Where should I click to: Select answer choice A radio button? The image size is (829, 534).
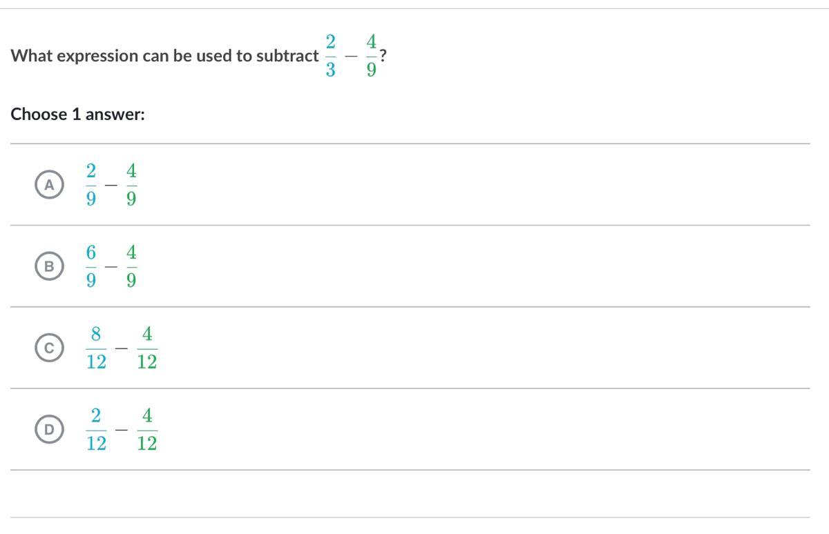[x=48, y=185]
